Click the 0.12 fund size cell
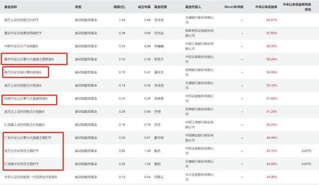Image resolution: width=319 pixels, height=185 pixels. pos(122,177)
